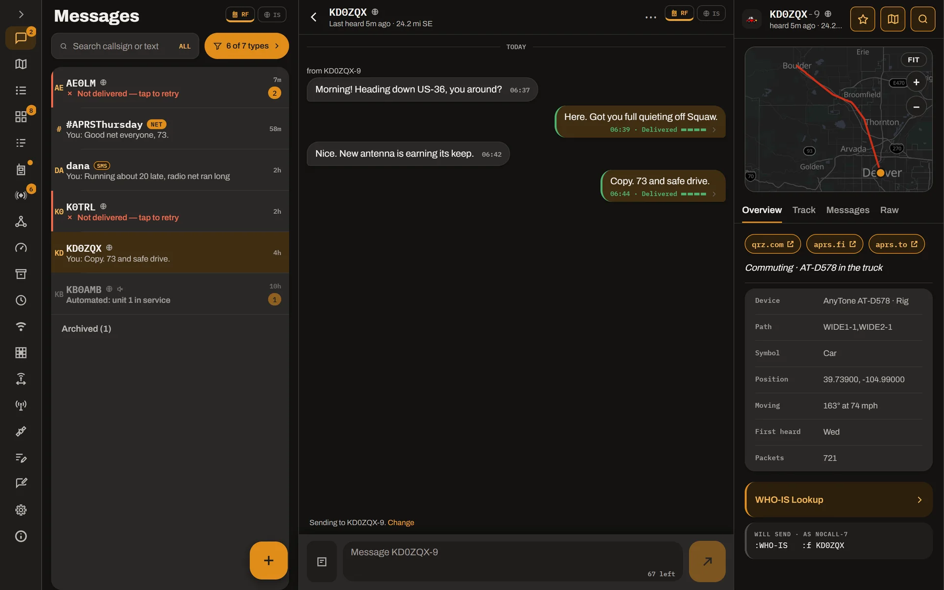Click the Change recipient link
Image resolution: width=944 pixels, height=590 pixels.
point(401,523)
